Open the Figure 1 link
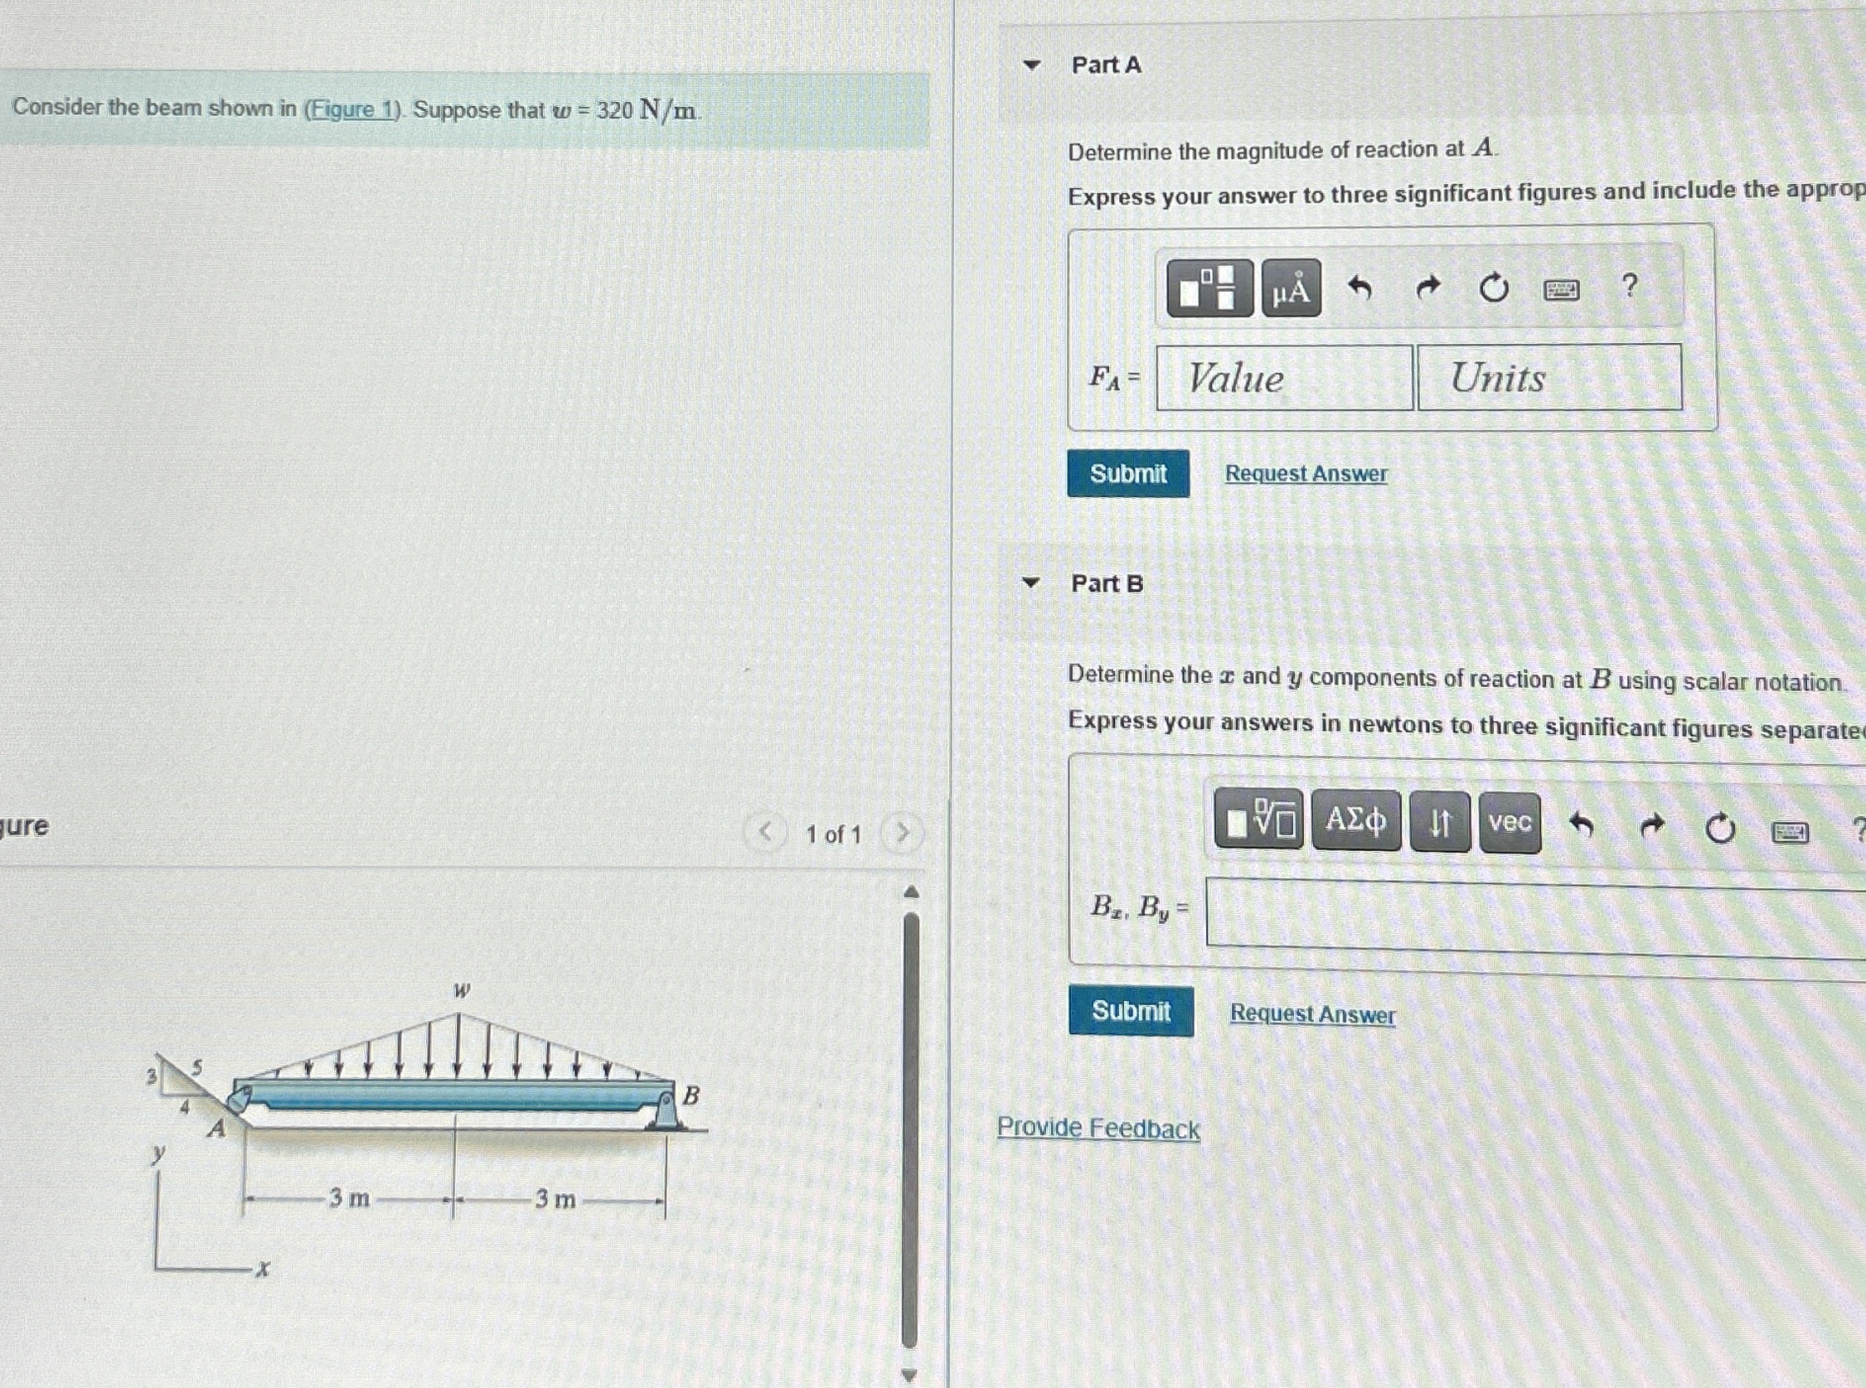The image size is (1866, 1388). point(352,109)
